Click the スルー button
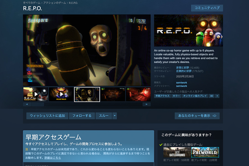Viewport: 249px width, 166px height. click(x=104, y=116)
